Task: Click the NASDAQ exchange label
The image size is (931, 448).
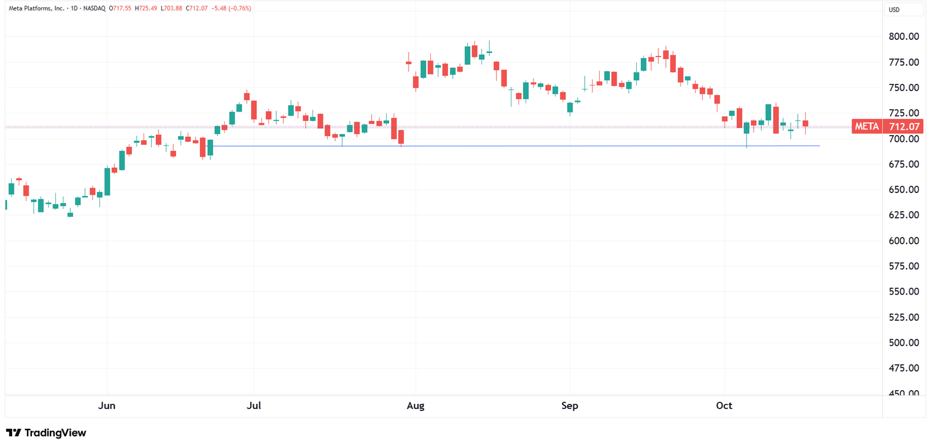Action: click(x=94, y=8)
